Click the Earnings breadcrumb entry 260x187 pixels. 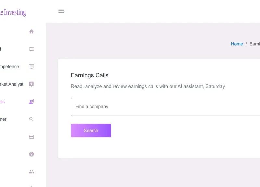[255, 44]
